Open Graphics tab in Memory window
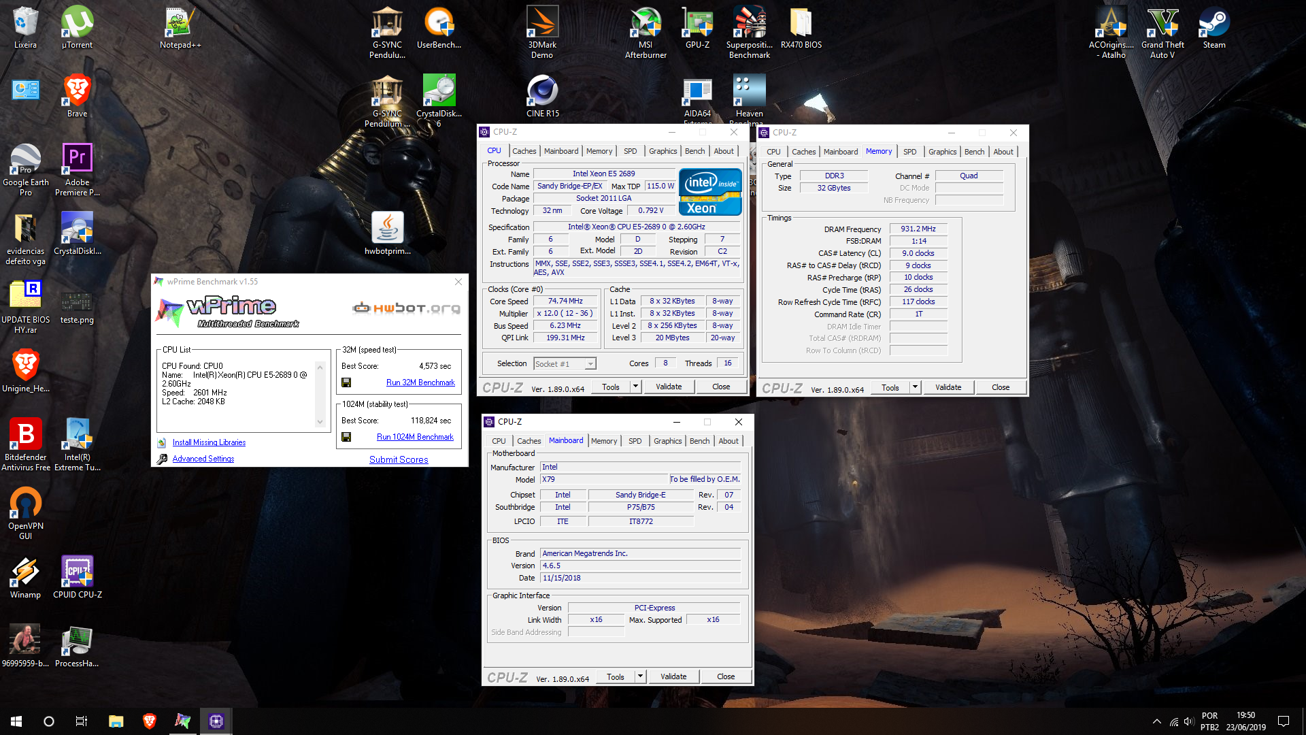Viewport: 1306px width, 735px height. point(942,152)
